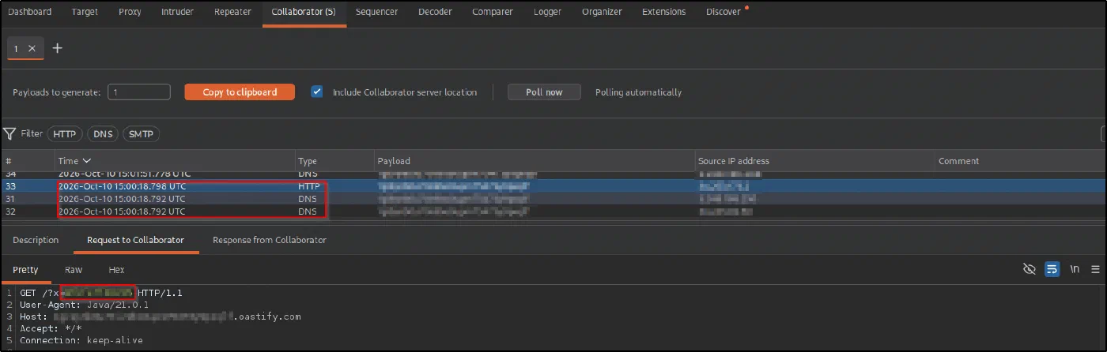Sort by Source IP address column header
Viewport: 1107px width, 352px height.
(814, 161)
